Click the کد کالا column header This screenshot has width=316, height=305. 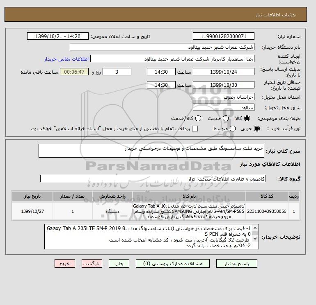[x=267, y=196]
